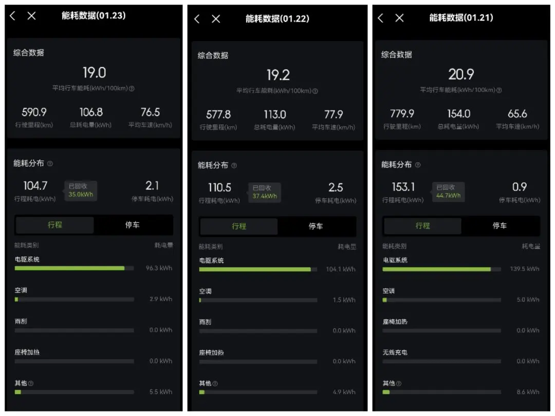555x416 pixels.
Task: Select the 行程 tab on the 01.21 screen
Action: click(422, 225)
